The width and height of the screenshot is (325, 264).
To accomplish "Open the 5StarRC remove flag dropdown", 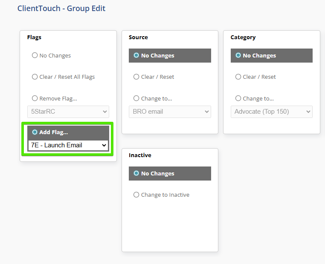I will point(68,112).
